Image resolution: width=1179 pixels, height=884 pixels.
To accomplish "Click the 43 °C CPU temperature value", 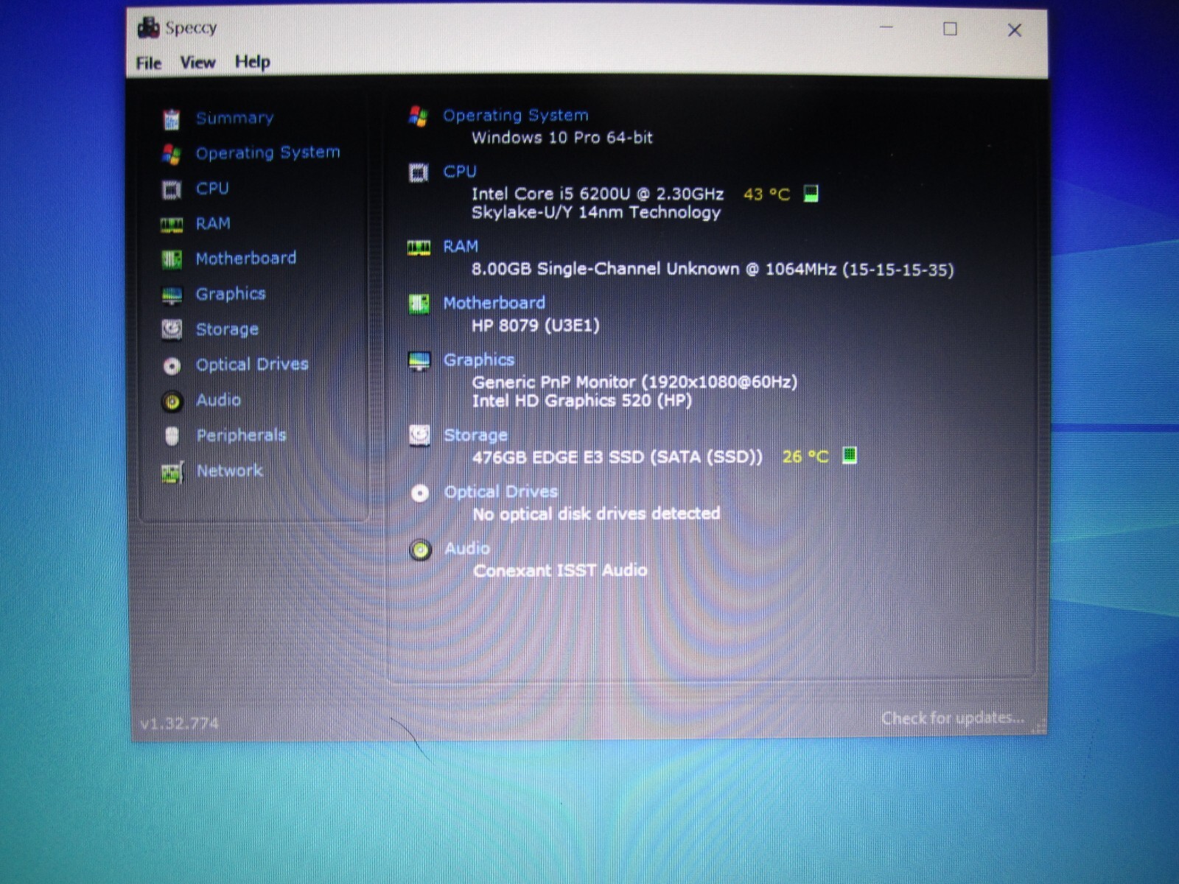I will 766,194.
